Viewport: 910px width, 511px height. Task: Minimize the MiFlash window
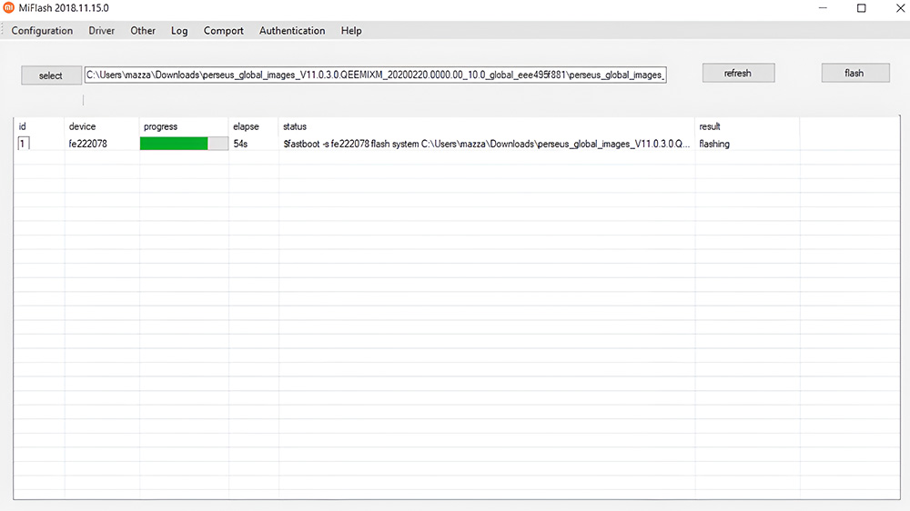[823, 8]
